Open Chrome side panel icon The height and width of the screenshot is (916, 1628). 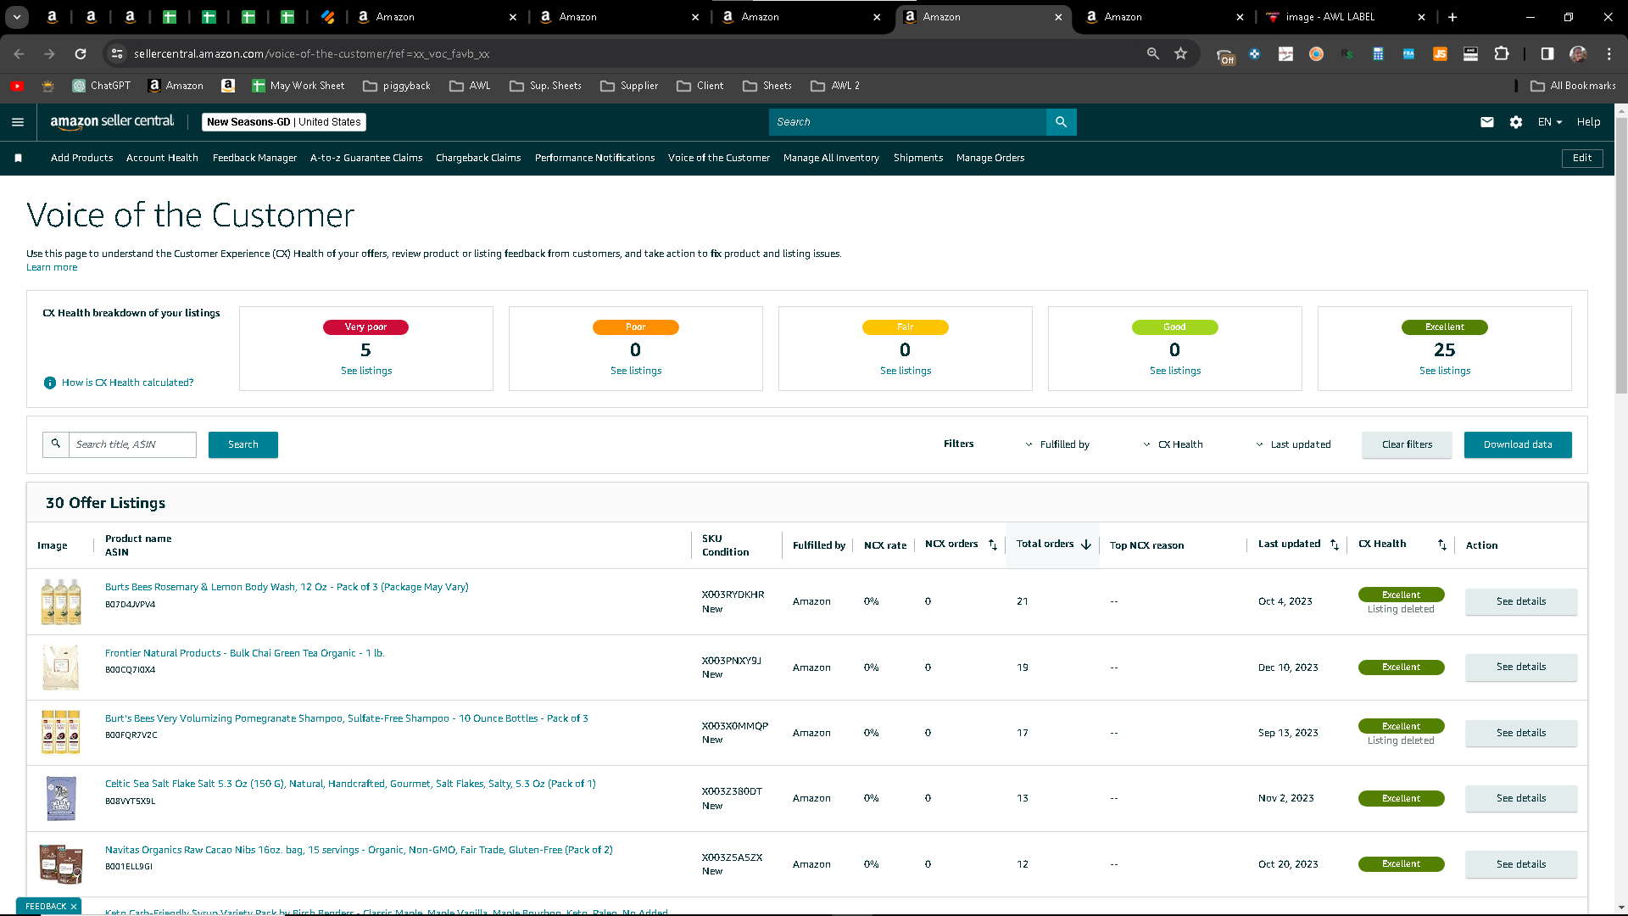point(1547,53)
